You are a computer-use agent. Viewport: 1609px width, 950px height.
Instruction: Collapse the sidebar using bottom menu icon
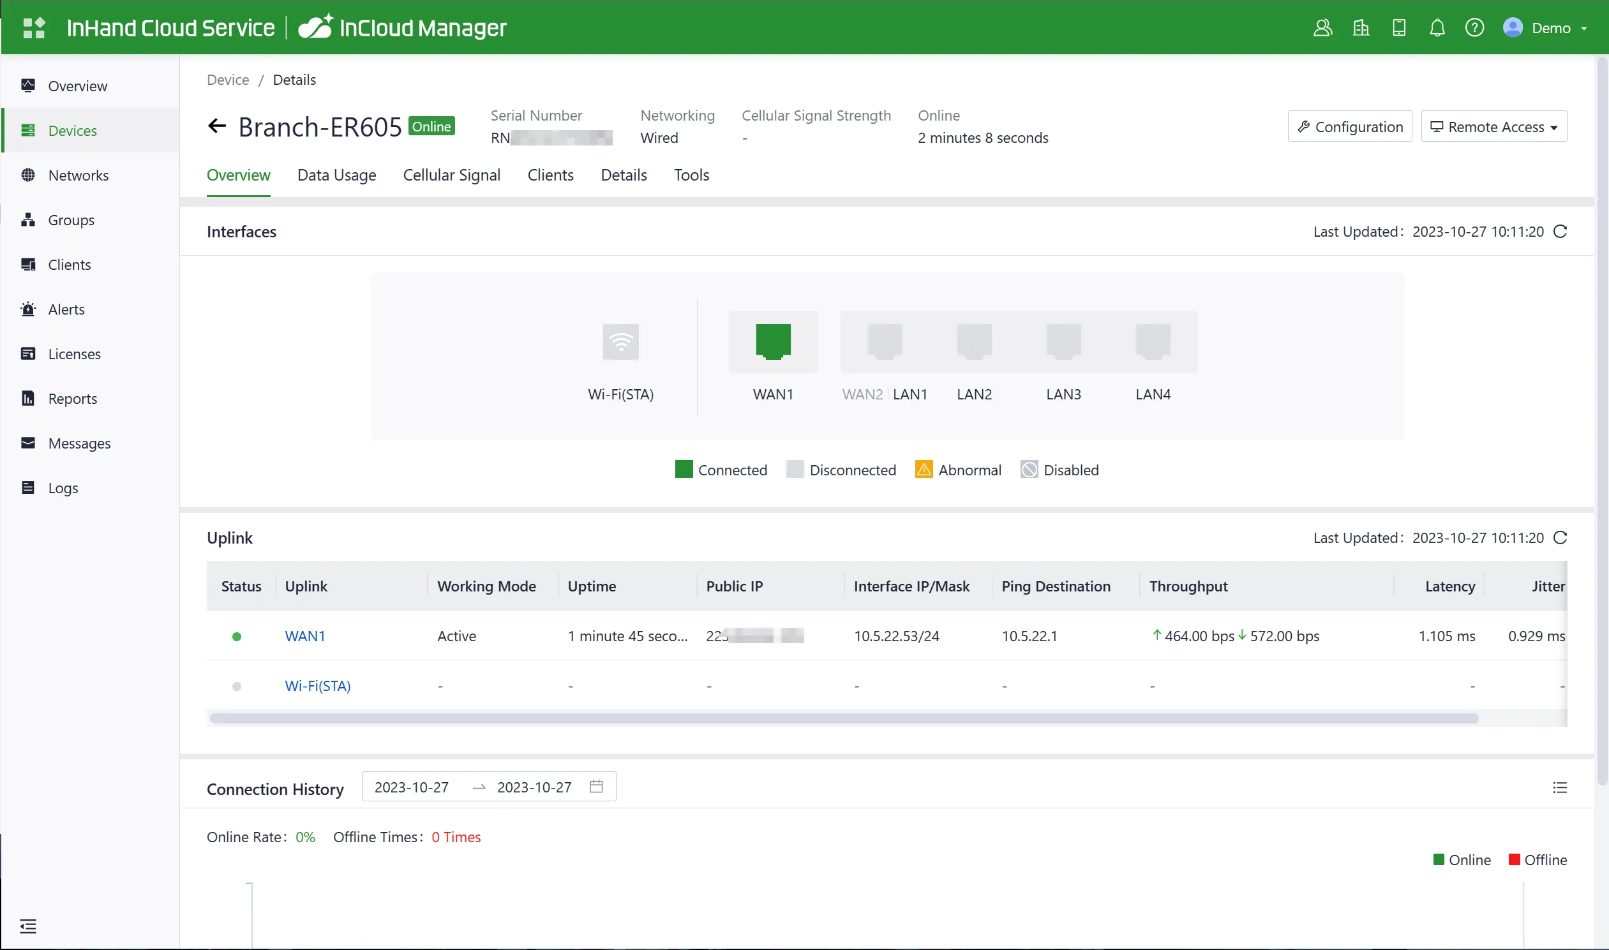tap(28, 926)
